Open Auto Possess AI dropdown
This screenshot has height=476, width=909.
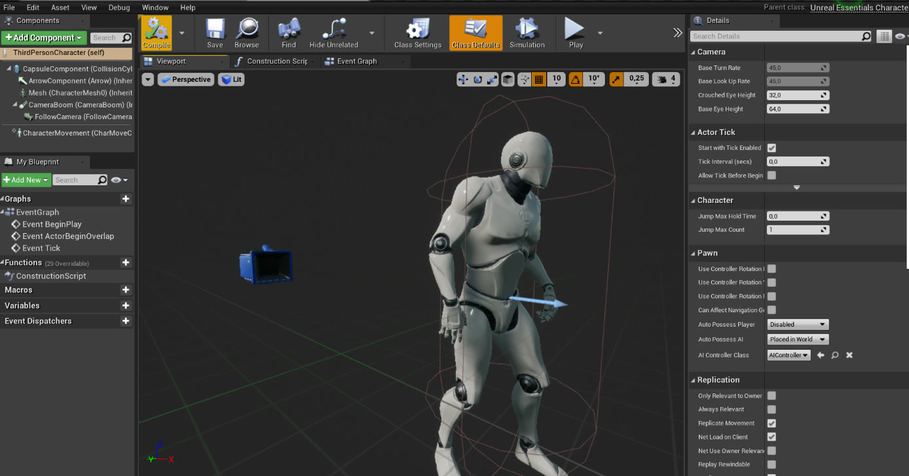(798, 339)
